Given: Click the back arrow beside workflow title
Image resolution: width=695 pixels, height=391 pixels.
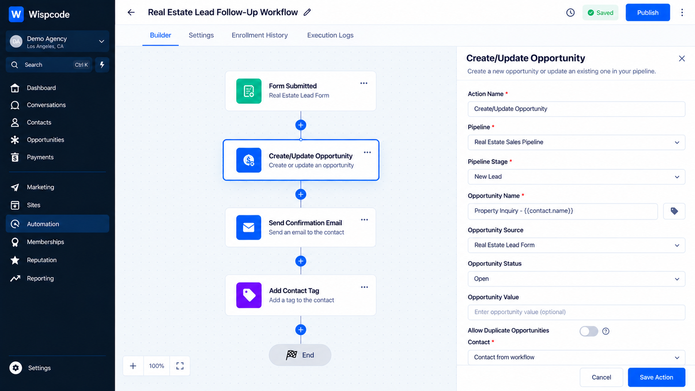Looking at the screenshot, I should pos(131,12).
